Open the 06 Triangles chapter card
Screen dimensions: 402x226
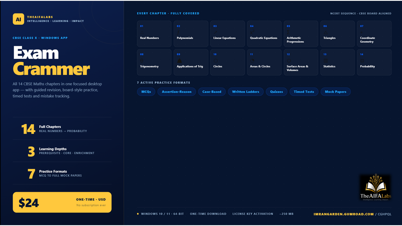click(x=337, y=34)
